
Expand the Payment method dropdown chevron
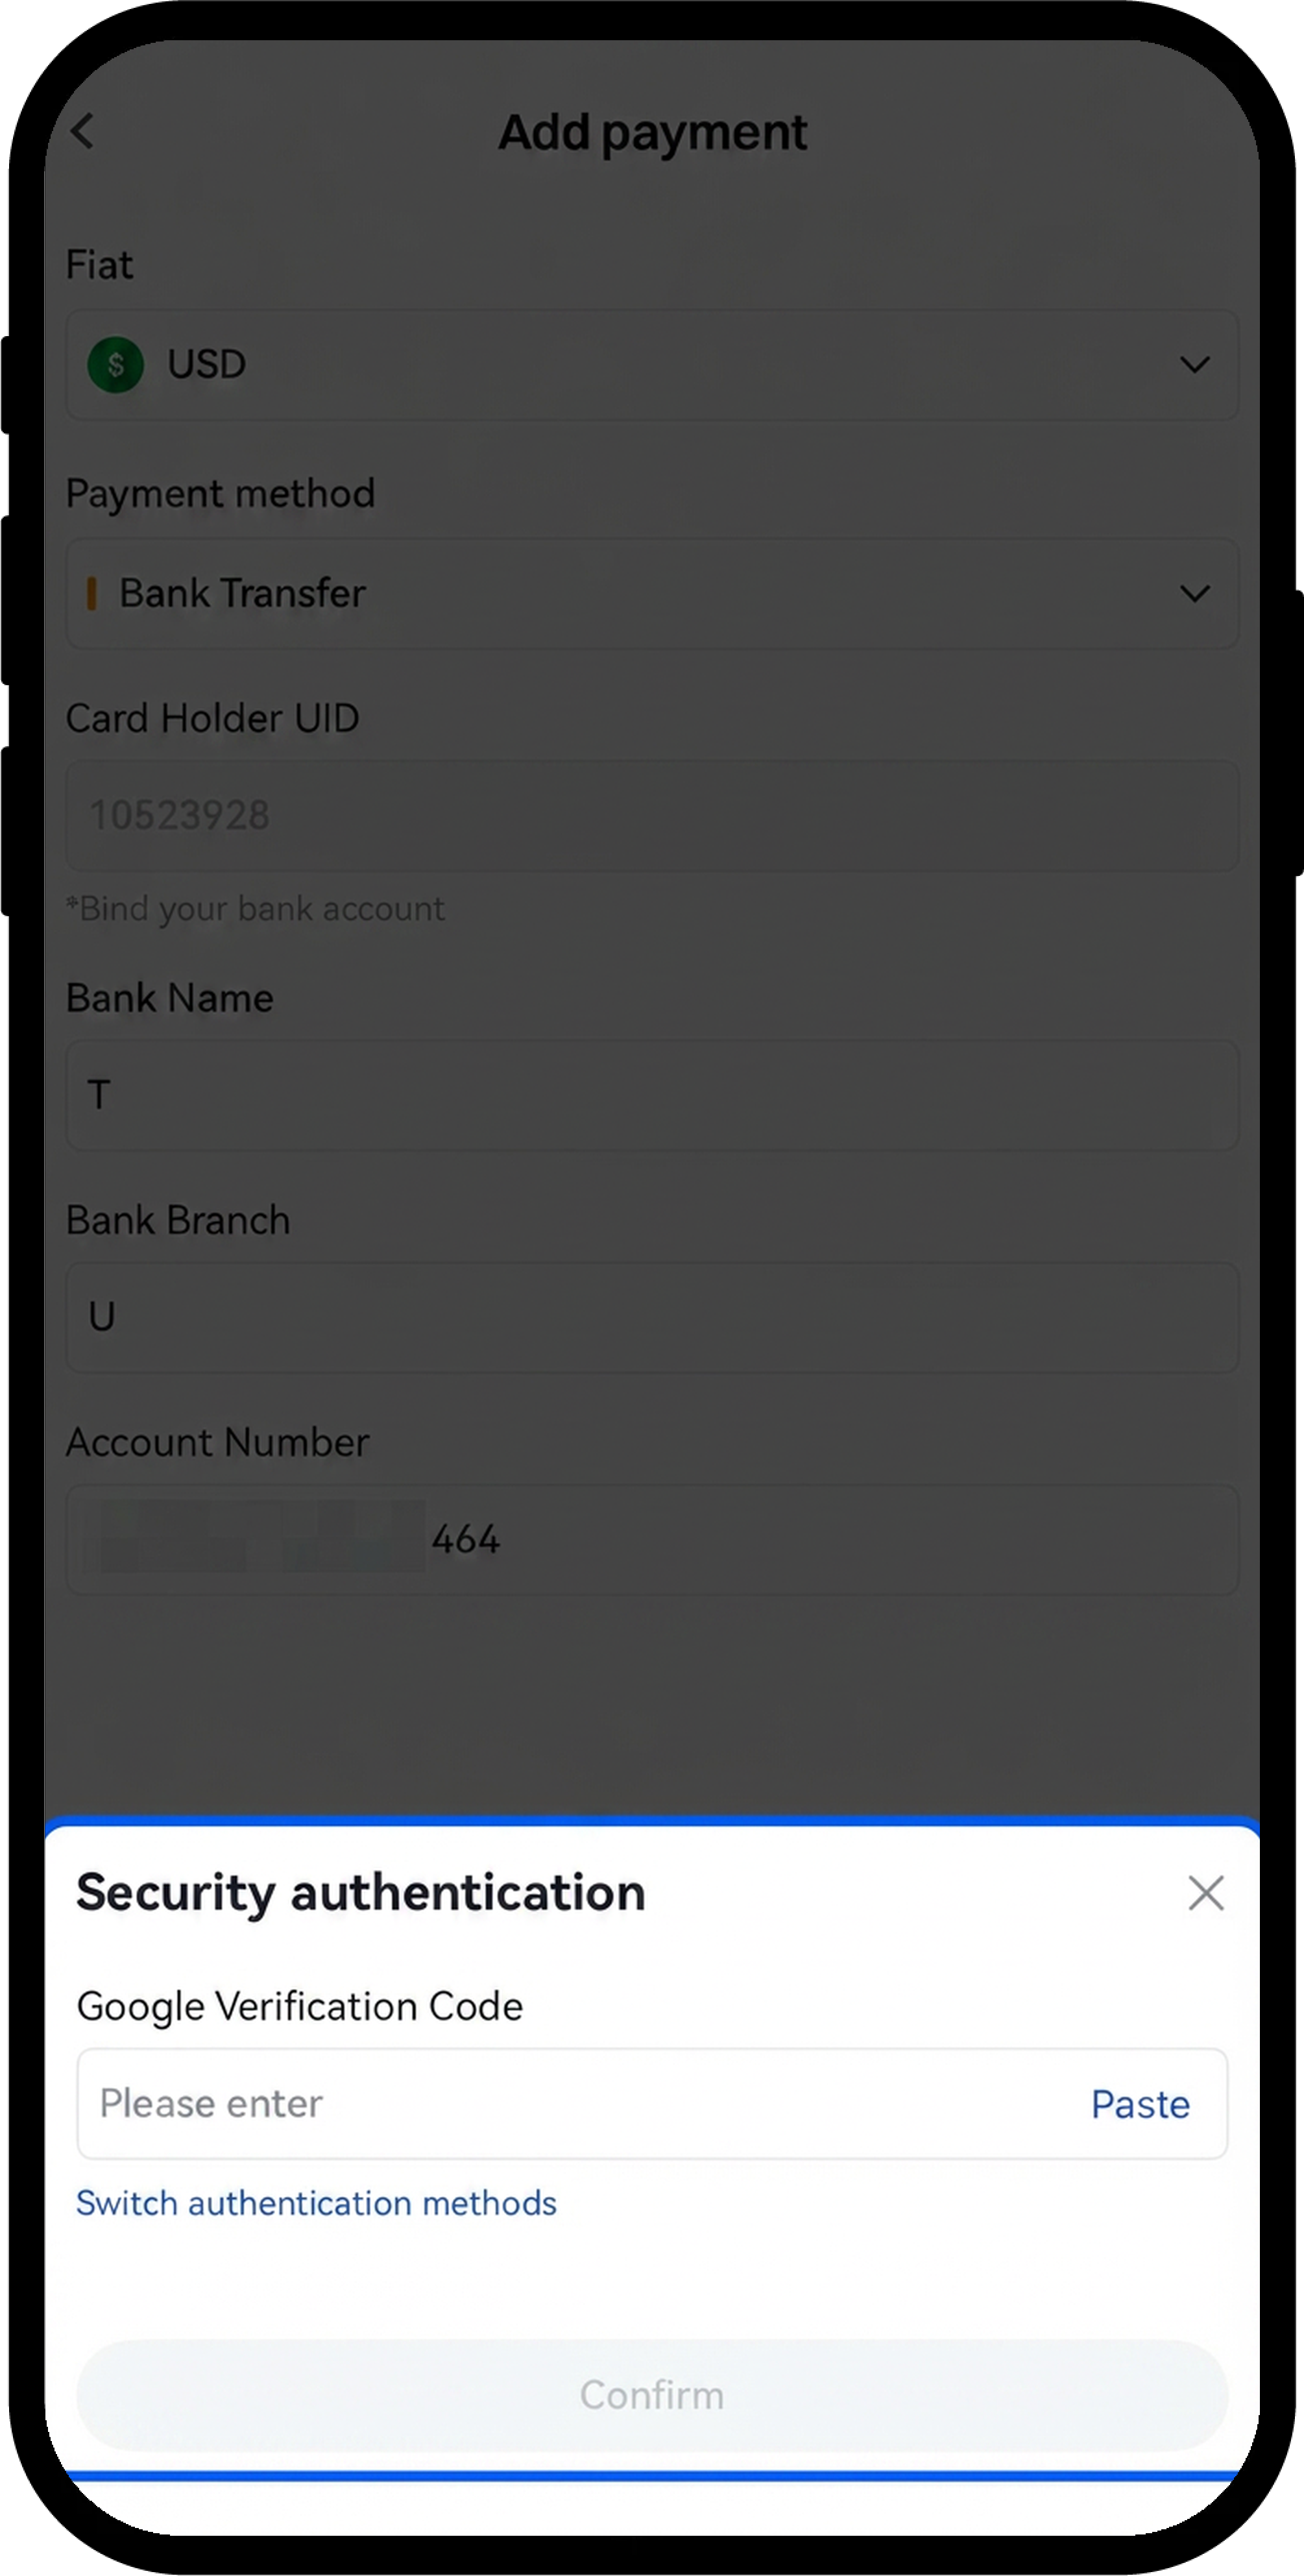click(1194, 594)
